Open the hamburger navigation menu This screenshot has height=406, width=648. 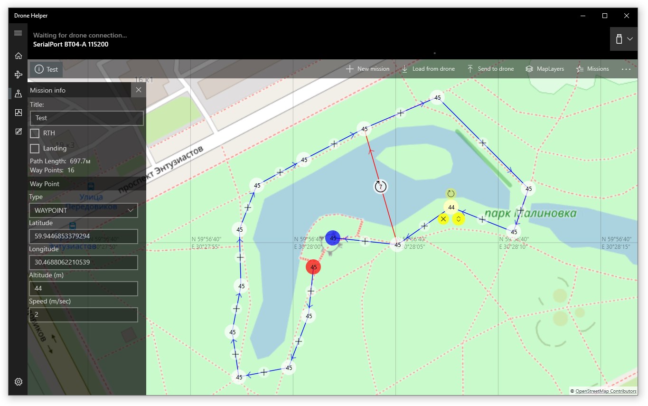coord(18,33)
